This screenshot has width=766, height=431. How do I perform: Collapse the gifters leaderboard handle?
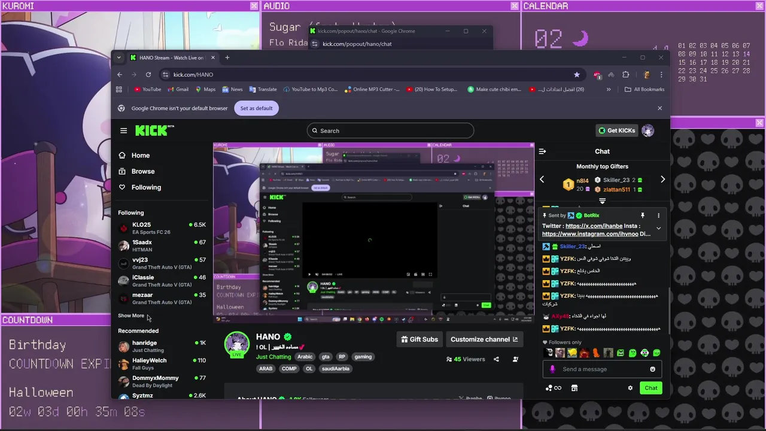pos(602,201)
